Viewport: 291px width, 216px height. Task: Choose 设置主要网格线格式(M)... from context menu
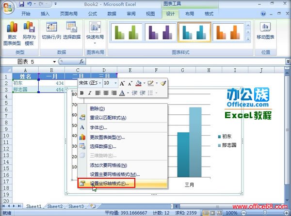123,174
